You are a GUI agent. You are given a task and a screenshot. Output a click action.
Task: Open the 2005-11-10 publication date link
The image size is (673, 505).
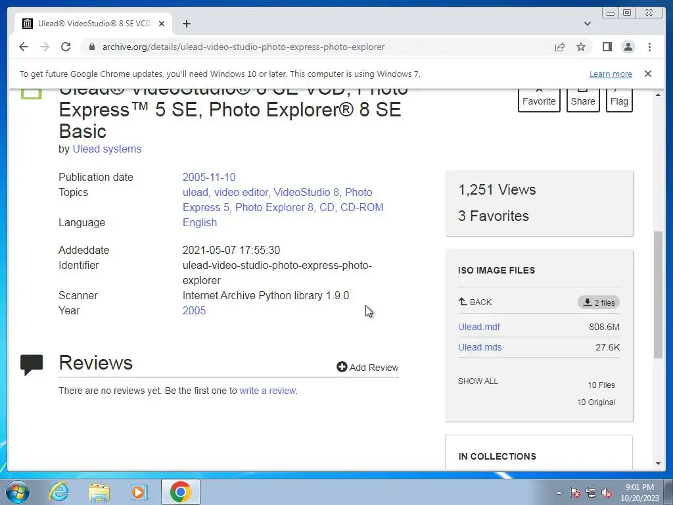click(209, 177)
